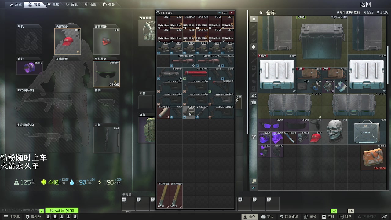
Task: Click the lowest stash sidebar icon
Action: click(254, 188)
